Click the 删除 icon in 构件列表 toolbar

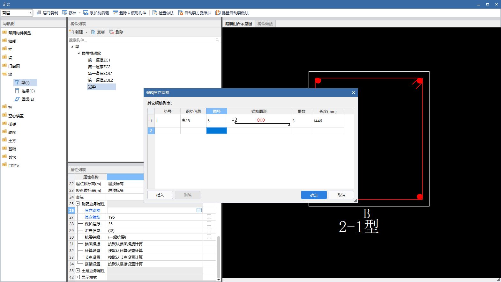[112, 32]
